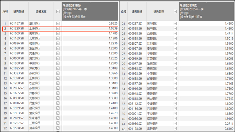Toggle the checkbox in the 平安银行 row
235x132 pixels.
point(175,113)
